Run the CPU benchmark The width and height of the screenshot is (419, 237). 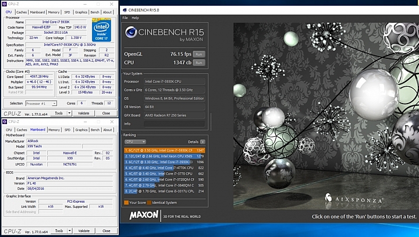[199, 62]
